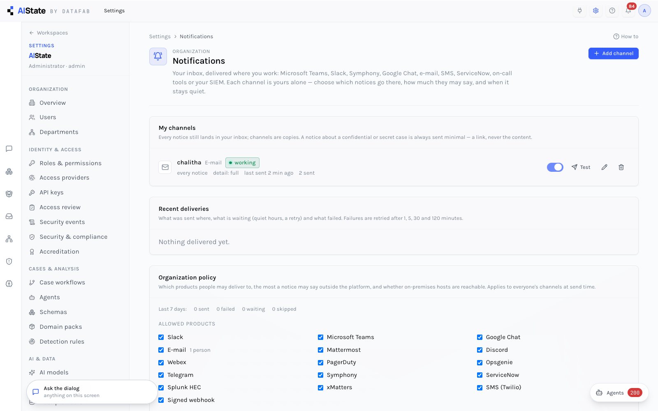Click the Add channel button
This screenshot has width=658, height=411.
613,53
